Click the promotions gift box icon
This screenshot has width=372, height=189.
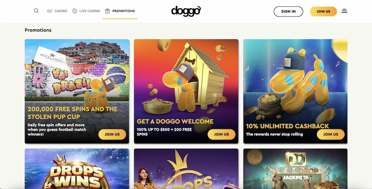click(107, 11)
